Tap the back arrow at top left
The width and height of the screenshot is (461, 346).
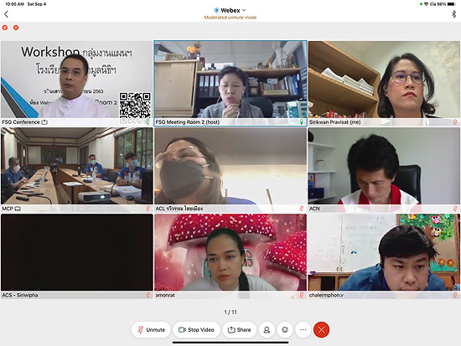(7, 13)
